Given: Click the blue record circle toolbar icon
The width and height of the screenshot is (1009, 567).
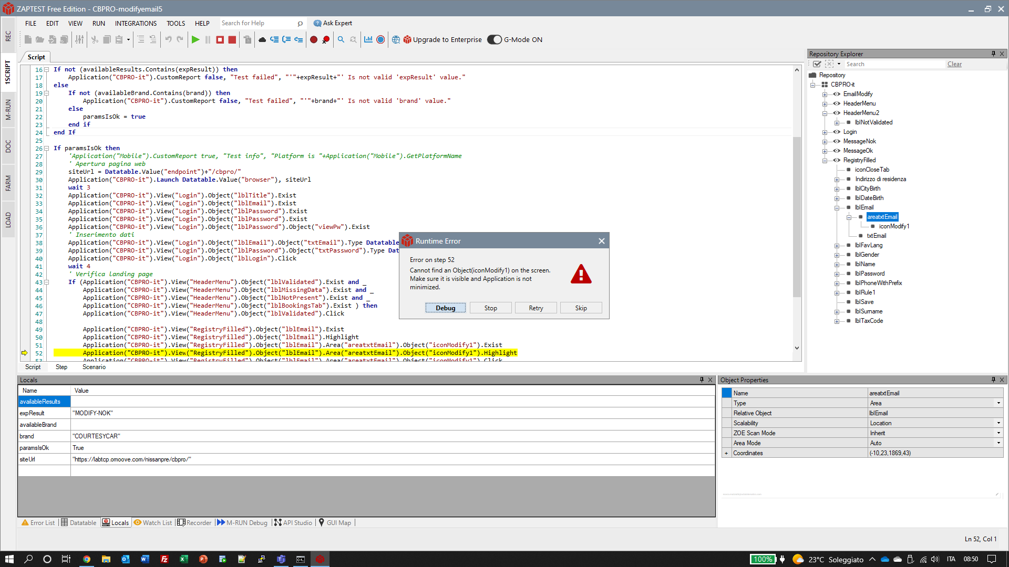Looking at the screenshot, I should click(x=381, y=39).
